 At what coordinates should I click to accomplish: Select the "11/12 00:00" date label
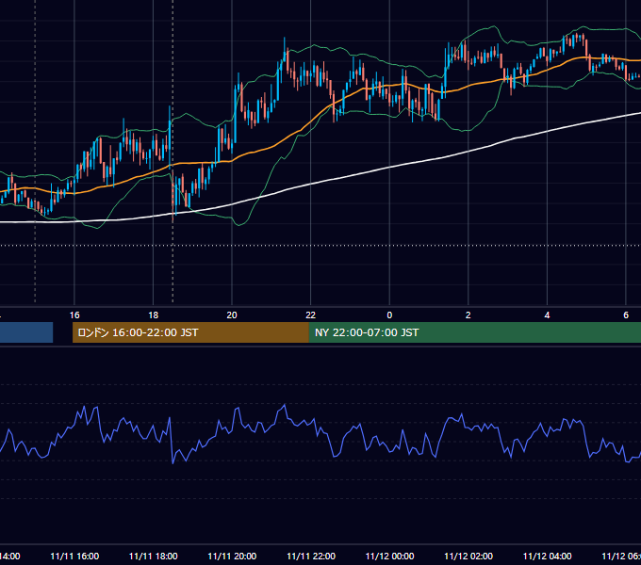click(x=389, y=556)
